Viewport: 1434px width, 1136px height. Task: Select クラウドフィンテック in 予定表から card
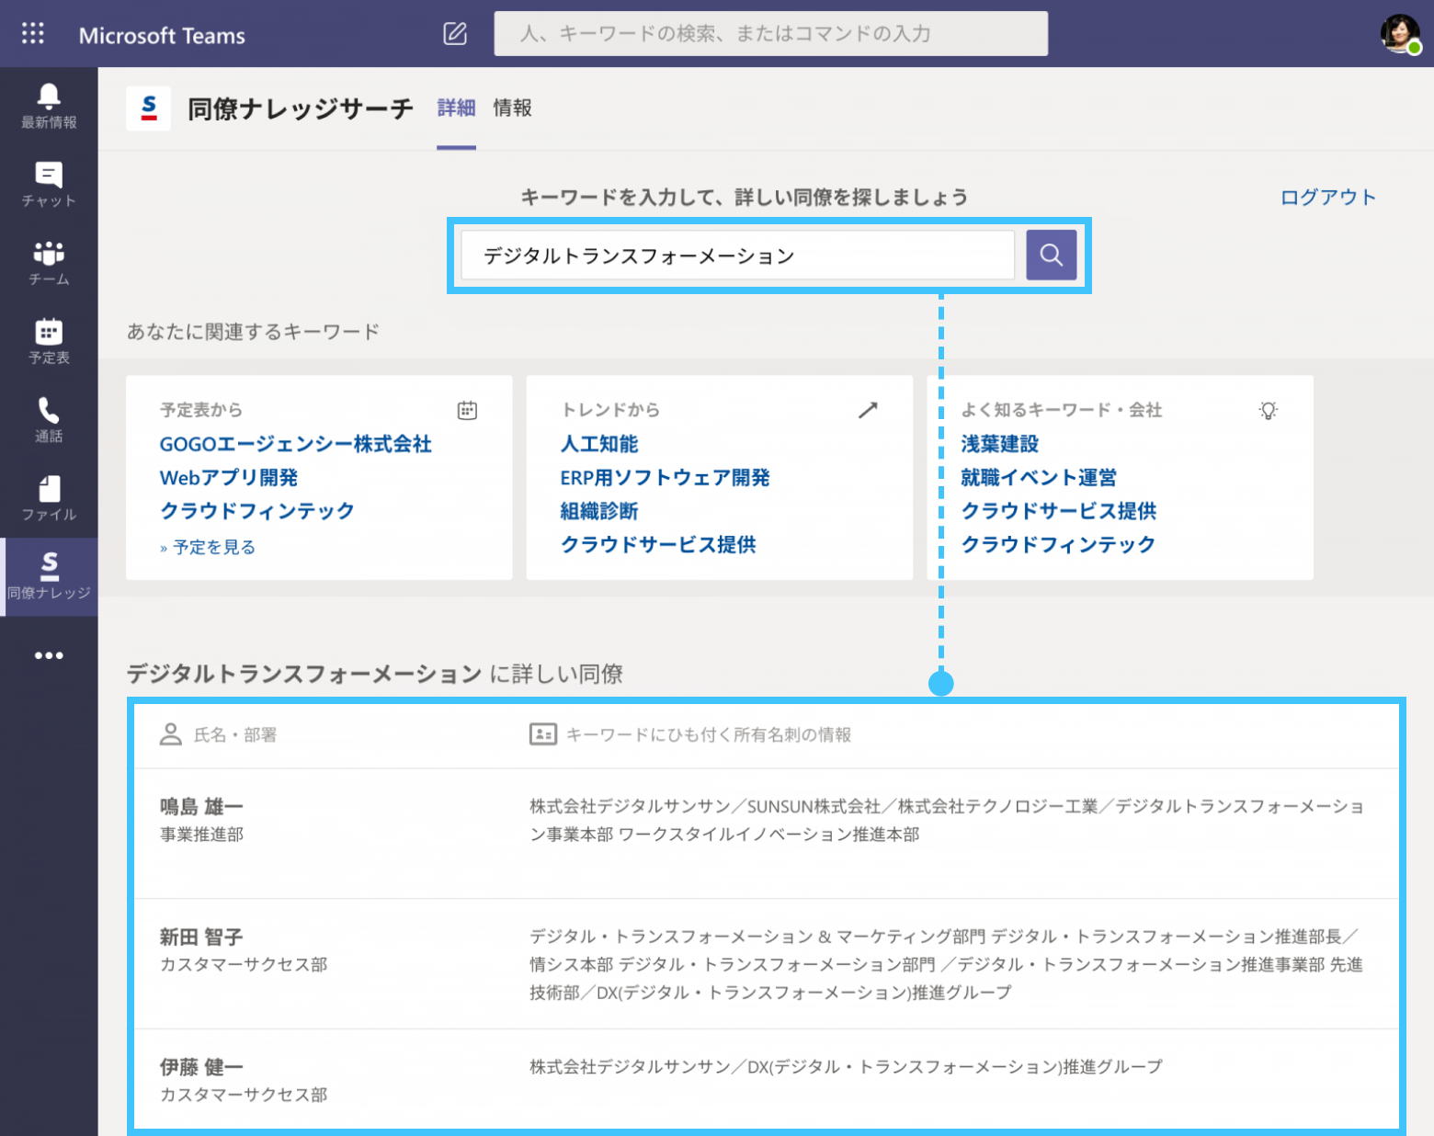pyautogui.click(x=257, y=511)
